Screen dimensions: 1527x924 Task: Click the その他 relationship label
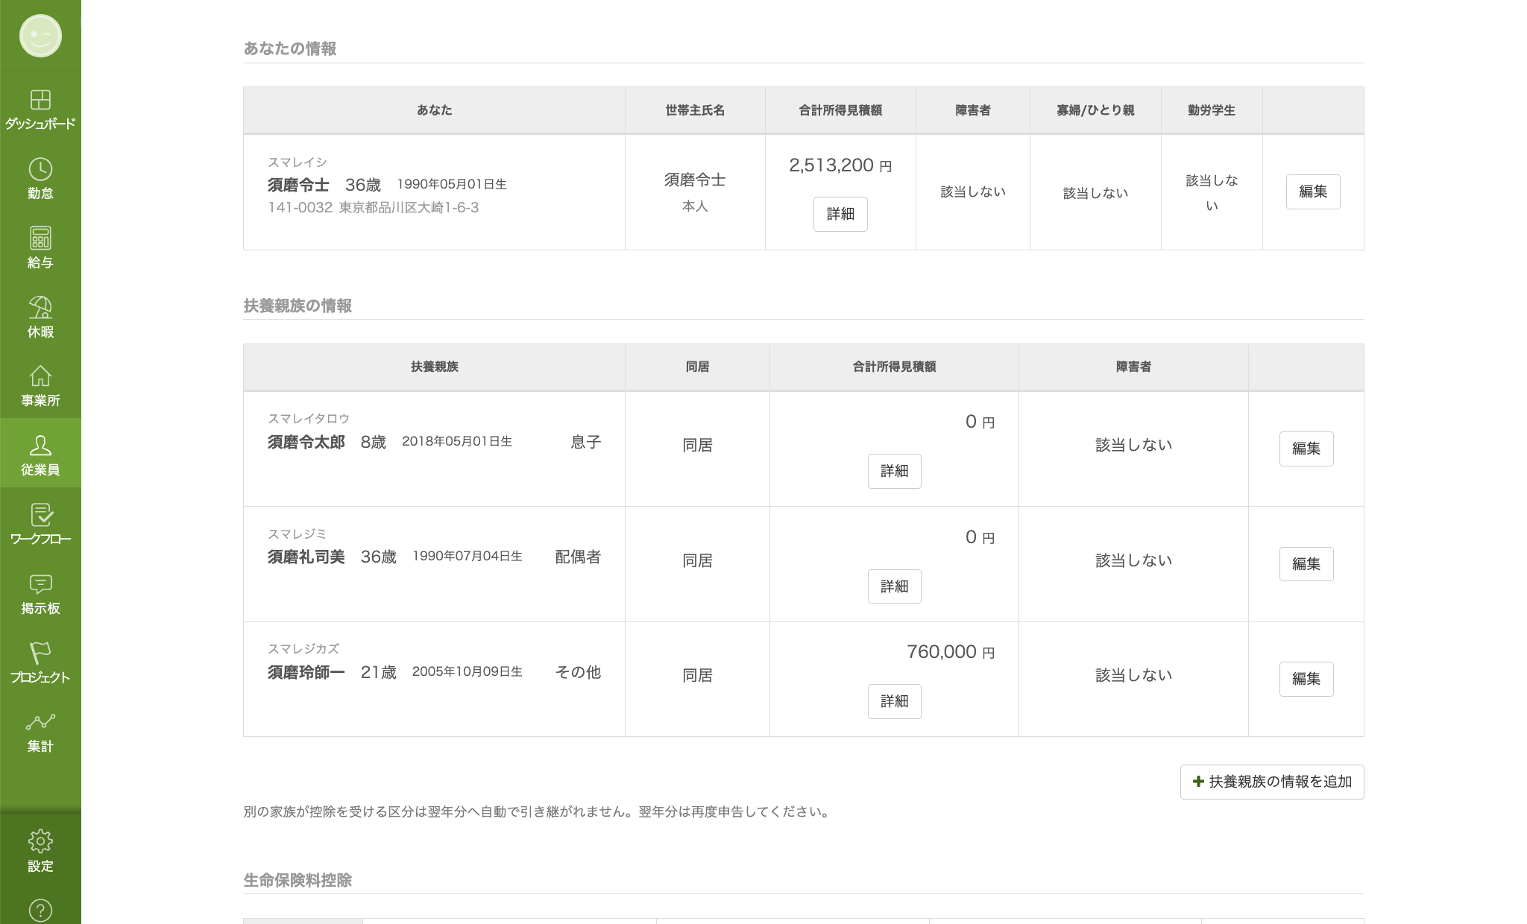pos(578,673)
